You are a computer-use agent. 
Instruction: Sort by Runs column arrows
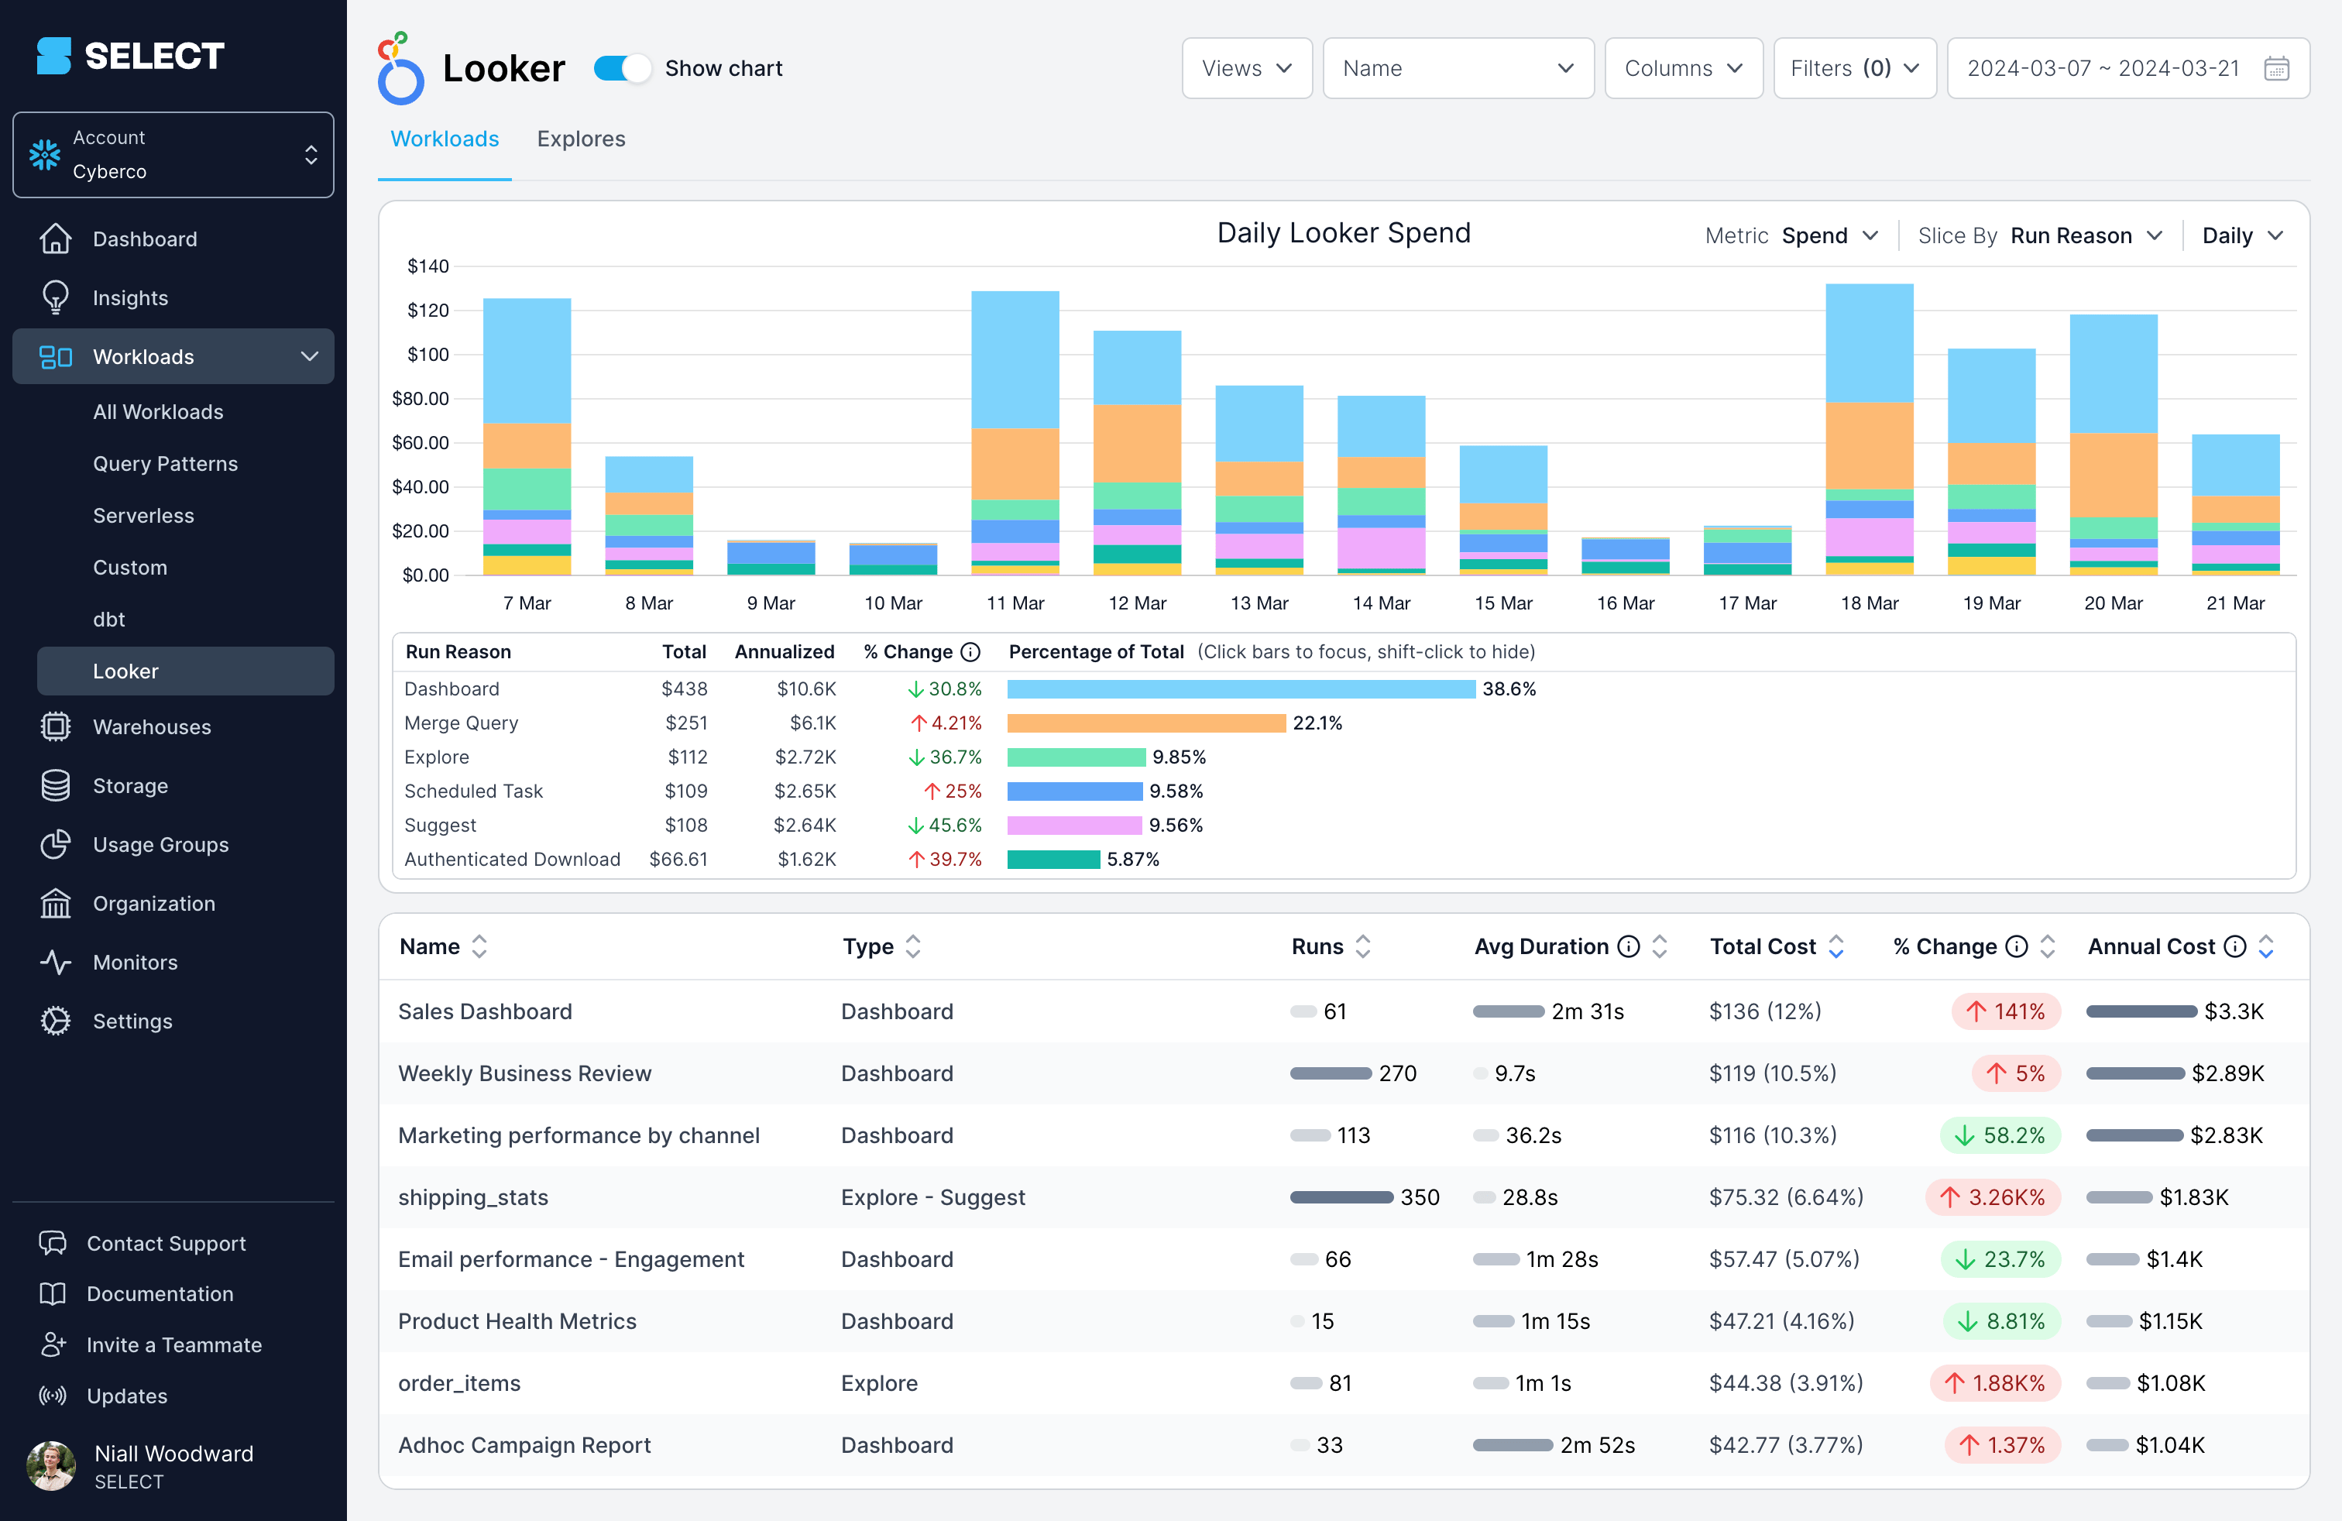tap(1363, 946)
